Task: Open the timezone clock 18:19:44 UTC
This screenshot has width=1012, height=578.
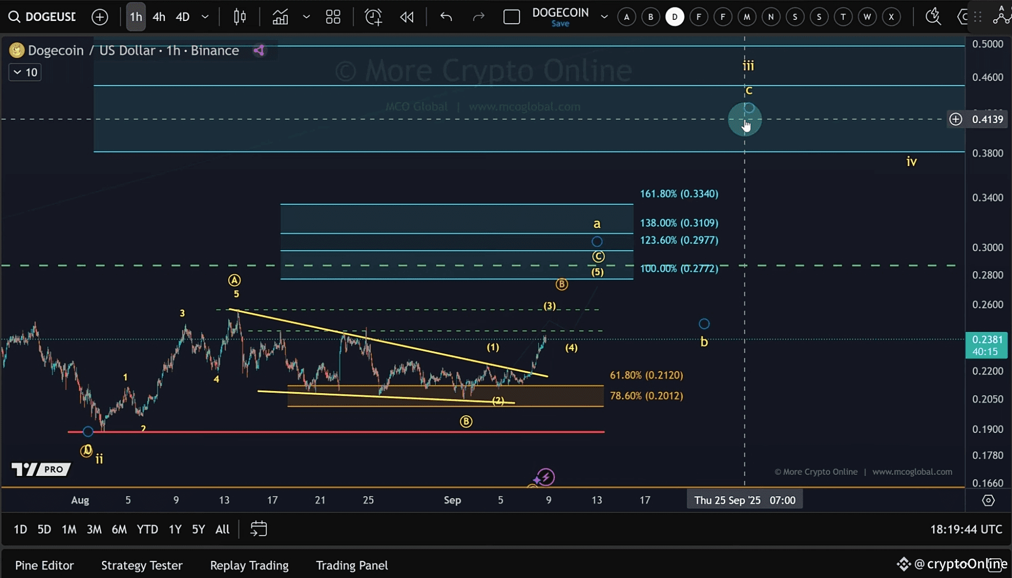Action: [x=966, y=529]
